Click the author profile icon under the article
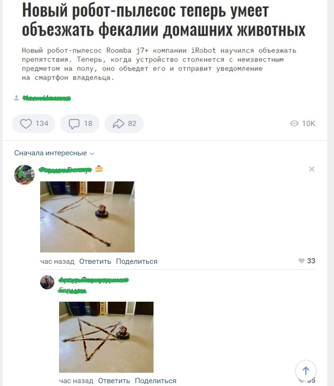The width and height of the screenshot is (334, 386). click(x=17, y=98)
